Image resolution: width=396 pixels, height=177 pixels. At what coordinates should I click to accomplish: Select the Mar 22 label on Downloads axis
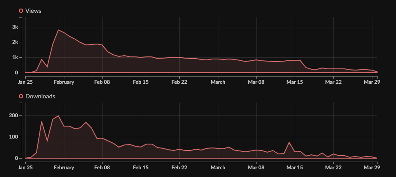click(333, 168)
